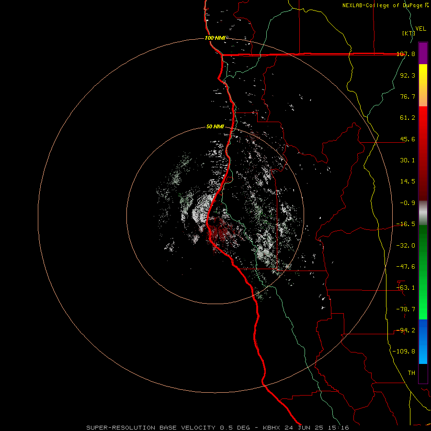Select the black TH segment of the color bar

click(x=423, y=373)
